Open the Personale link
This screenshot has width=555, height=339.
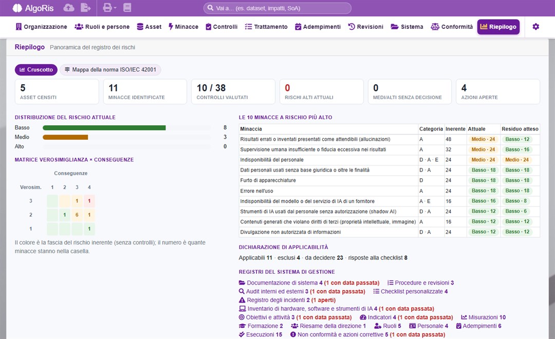(x=429, y=326)
